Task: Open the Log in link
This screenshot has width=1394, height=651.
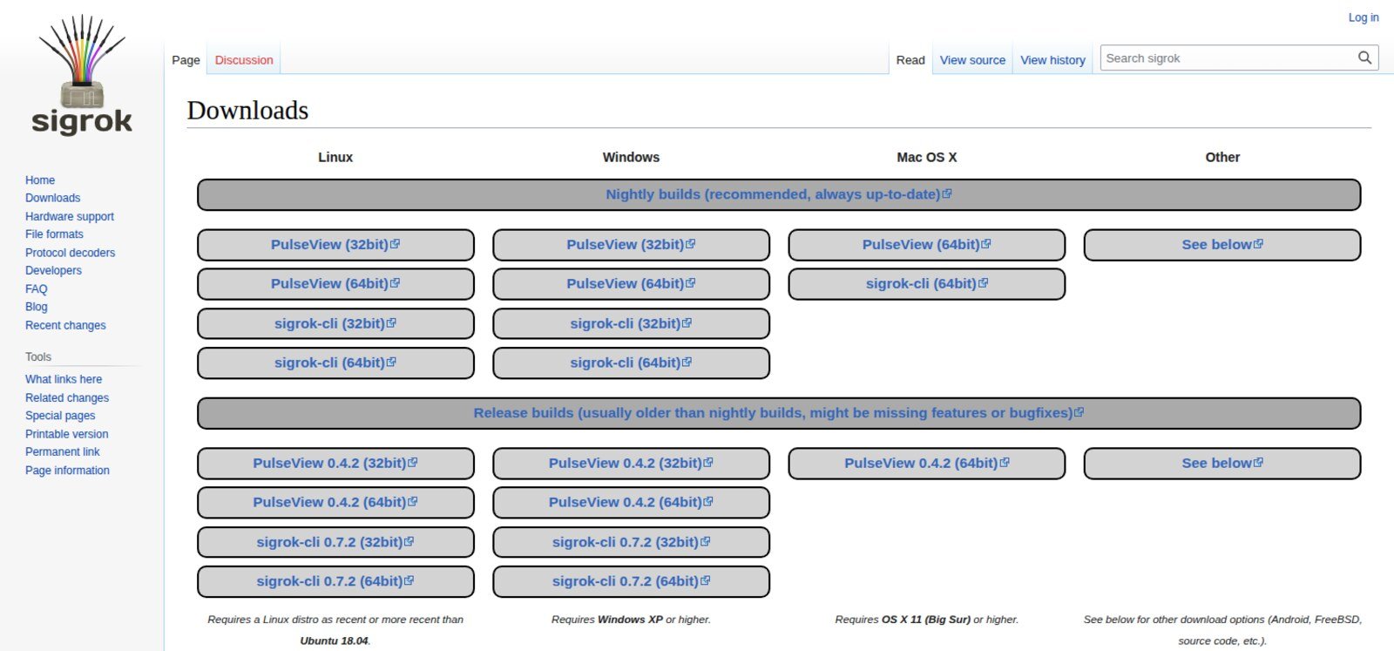Action: coord(1364,17)
